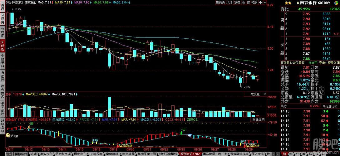Open 自选股 sidebar tab
Viewport: 340px width, 156px height.
click(2, 76)
